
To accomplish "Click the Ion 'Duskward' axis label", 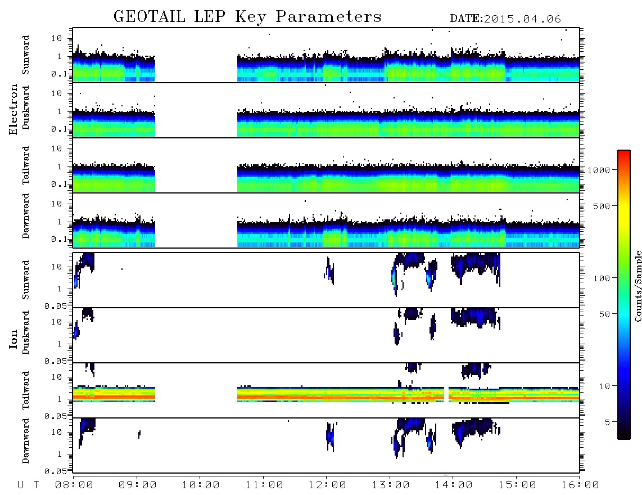I will [26, 333].
